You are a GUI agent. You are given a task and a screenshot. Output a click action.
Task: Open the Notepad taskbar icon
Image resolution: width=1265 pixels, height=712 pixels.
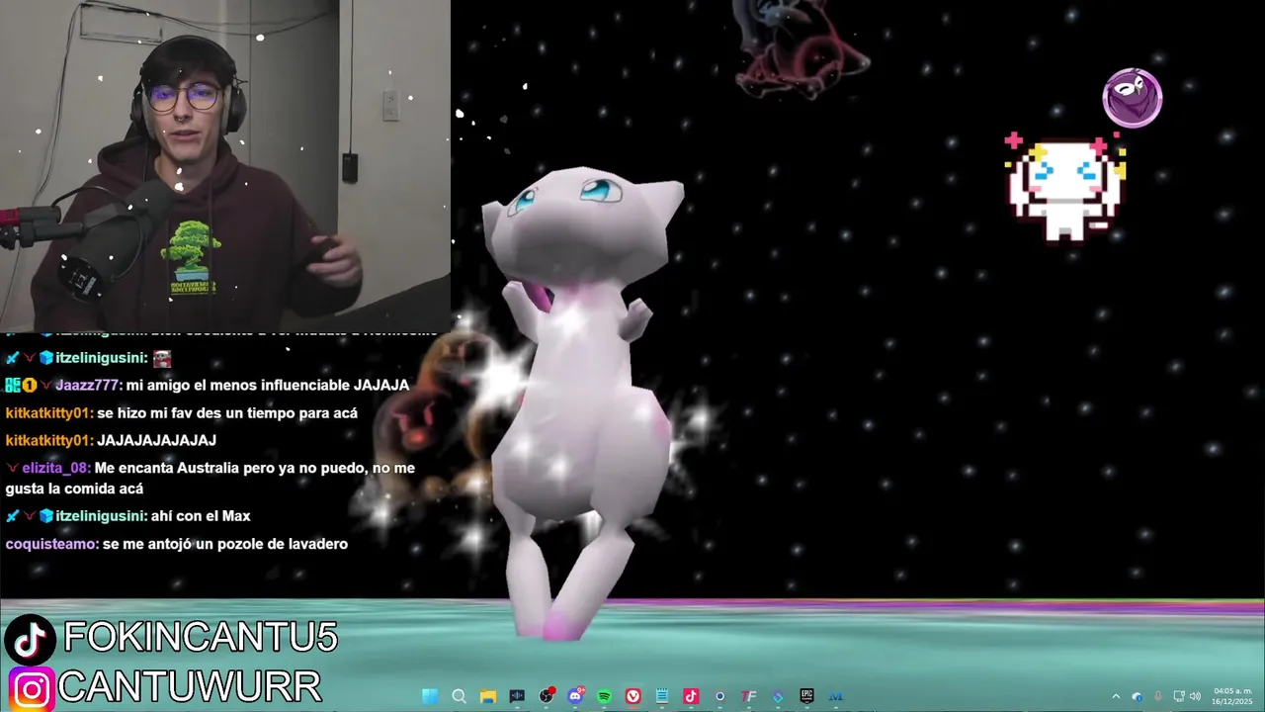point(662,696)
